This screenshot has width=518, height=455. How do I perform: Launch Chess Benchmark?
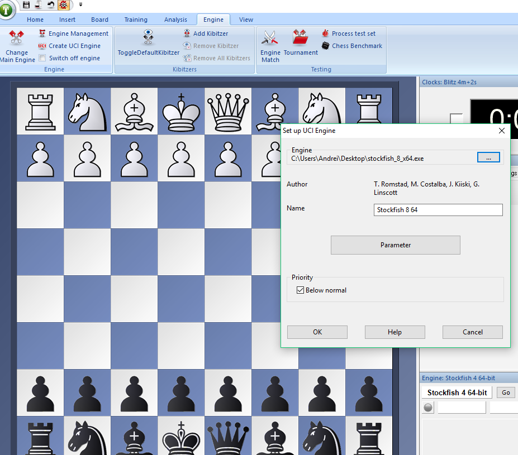pyautogui.click(x=357, y=46)
